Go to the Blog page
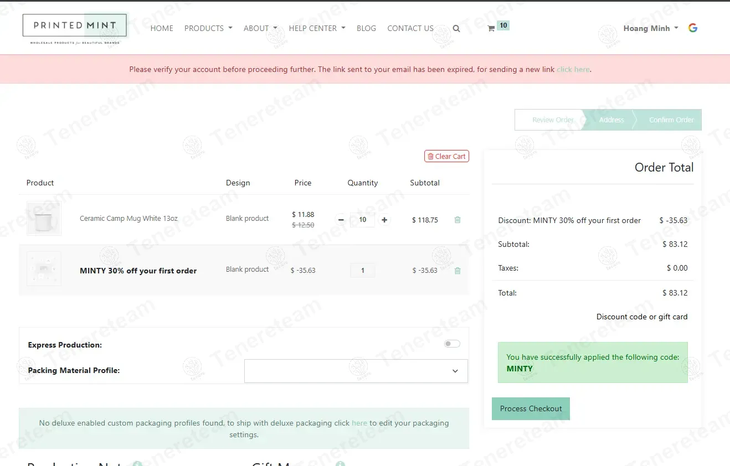The image size is (730, 466). click(366, 28)
